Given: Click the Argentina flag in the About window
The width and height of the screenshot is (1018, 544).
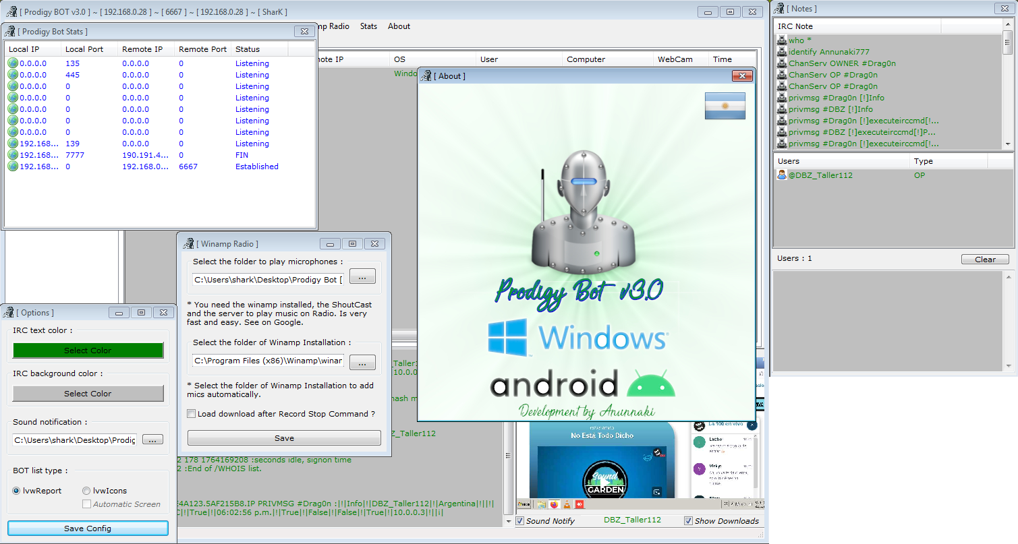Looking at the screenshot, I should (725, 106).
